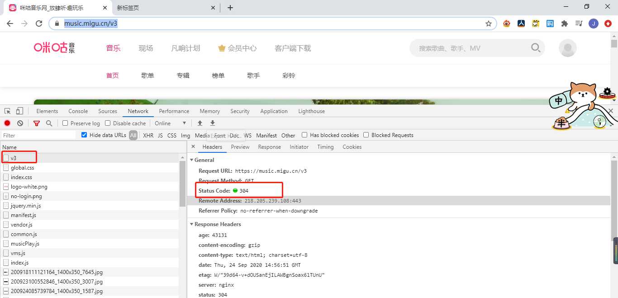Select the All request type filter

(133, 135)
